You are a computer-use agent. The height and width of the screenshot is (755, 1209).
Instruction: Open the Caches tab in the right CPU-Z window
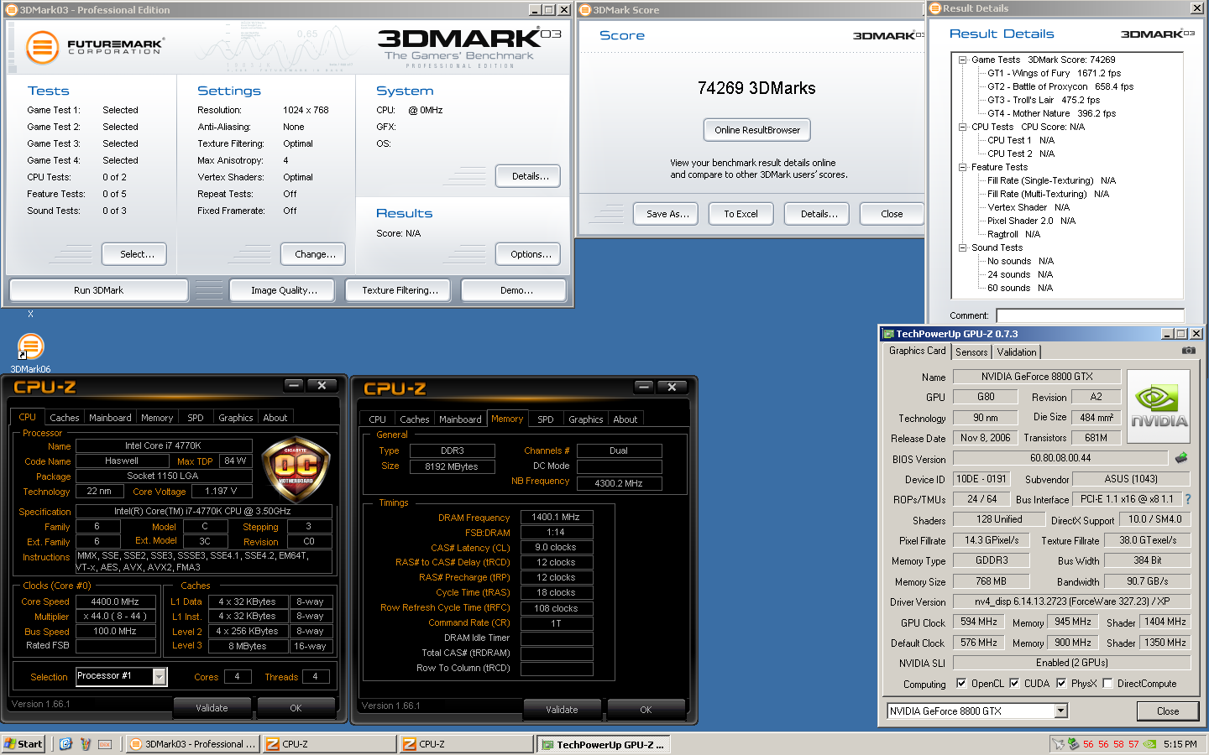click(415, 419)
